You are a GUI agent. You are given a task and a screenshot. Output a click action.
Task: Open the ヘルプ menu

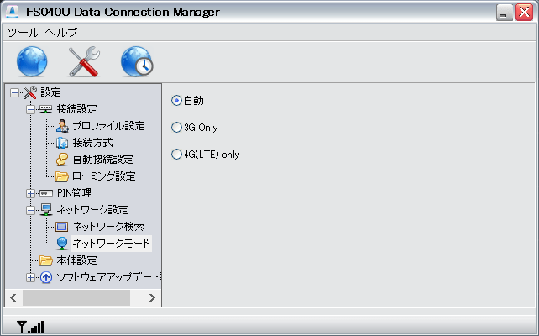[x=60, y=32]
